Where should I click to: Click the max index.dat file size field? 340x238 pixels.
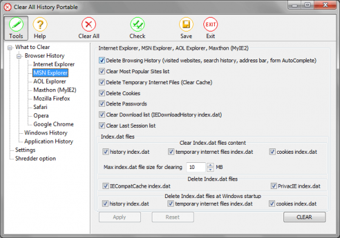tap(196, 167)
